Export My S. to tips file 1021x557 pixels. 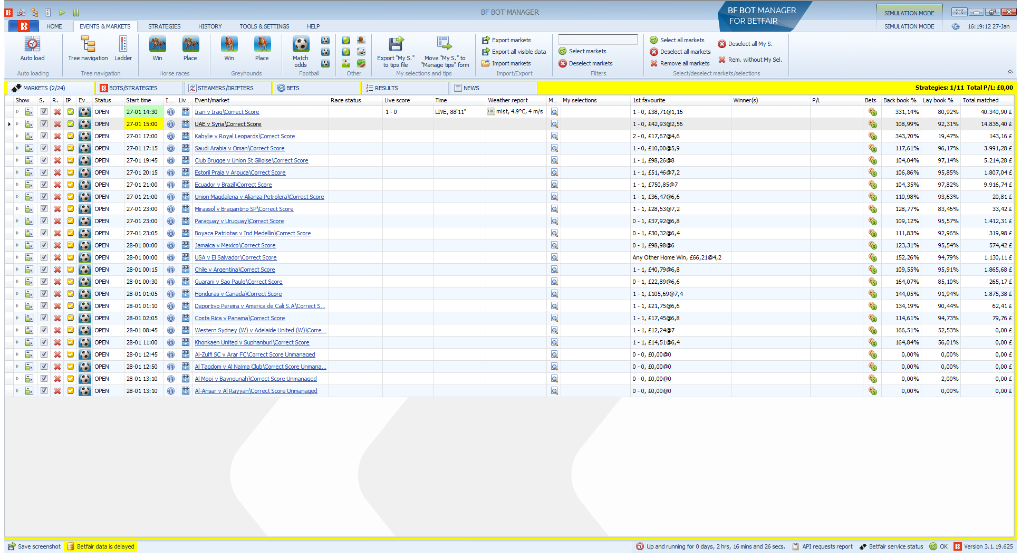tap(396, 52)
